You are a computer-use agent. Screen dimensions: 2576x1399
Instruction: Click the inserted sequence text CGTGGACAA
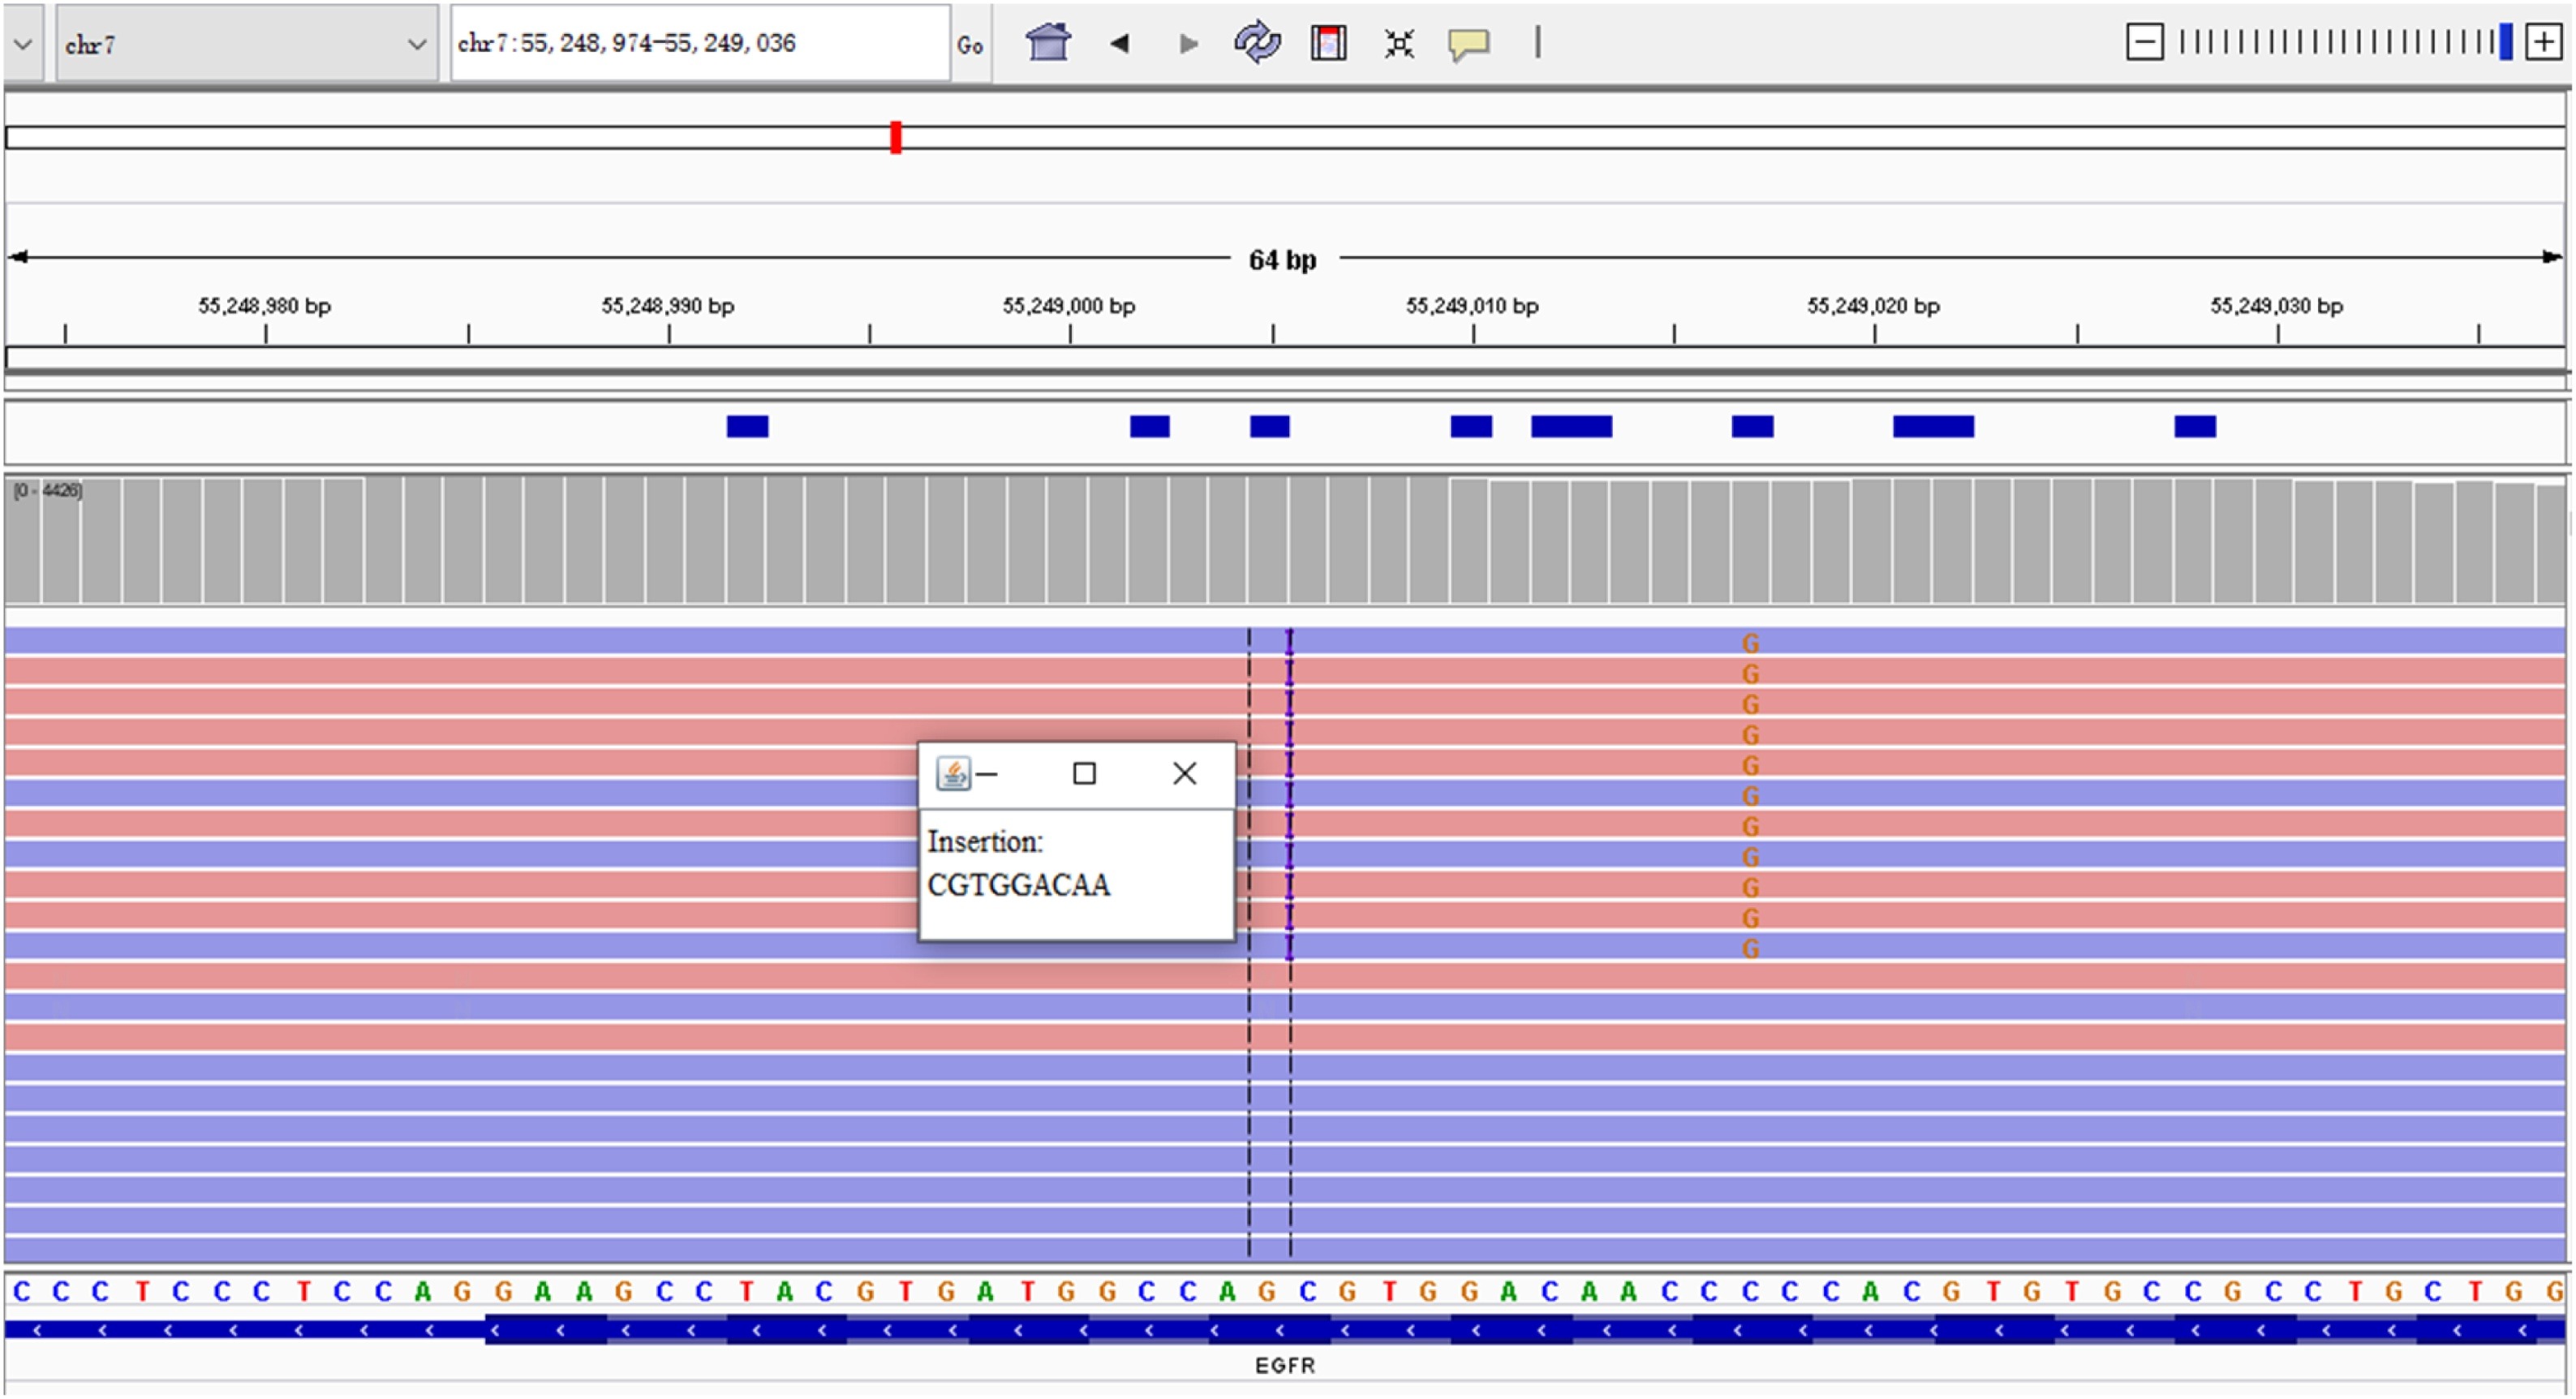(x=1018, y=885)
